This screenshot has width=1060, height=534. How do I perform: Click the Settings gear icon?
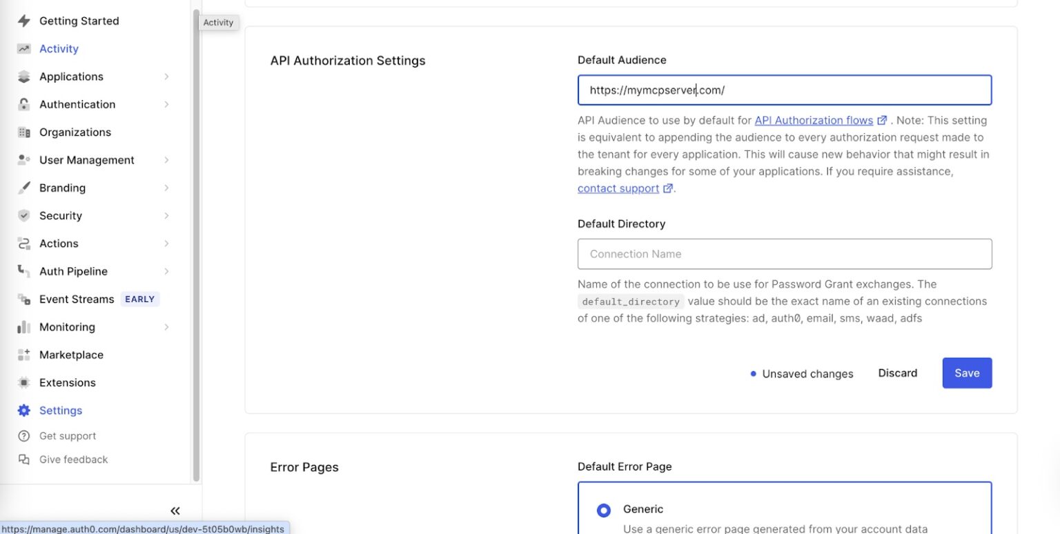(x=23, y=410)
